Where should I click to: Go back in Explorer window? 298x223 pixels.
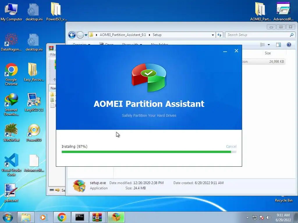pyautogui.click(x=72, y=35)
